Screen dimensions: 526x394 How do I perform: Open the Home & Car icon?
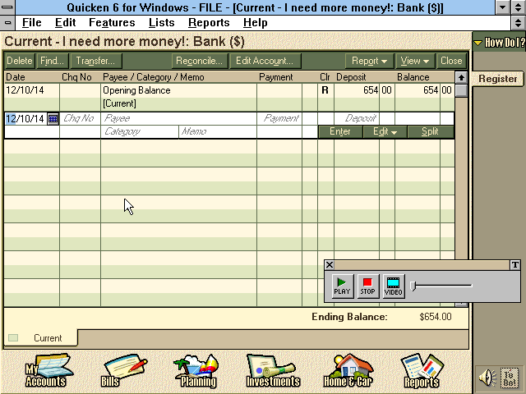click(x=348, y=371)
